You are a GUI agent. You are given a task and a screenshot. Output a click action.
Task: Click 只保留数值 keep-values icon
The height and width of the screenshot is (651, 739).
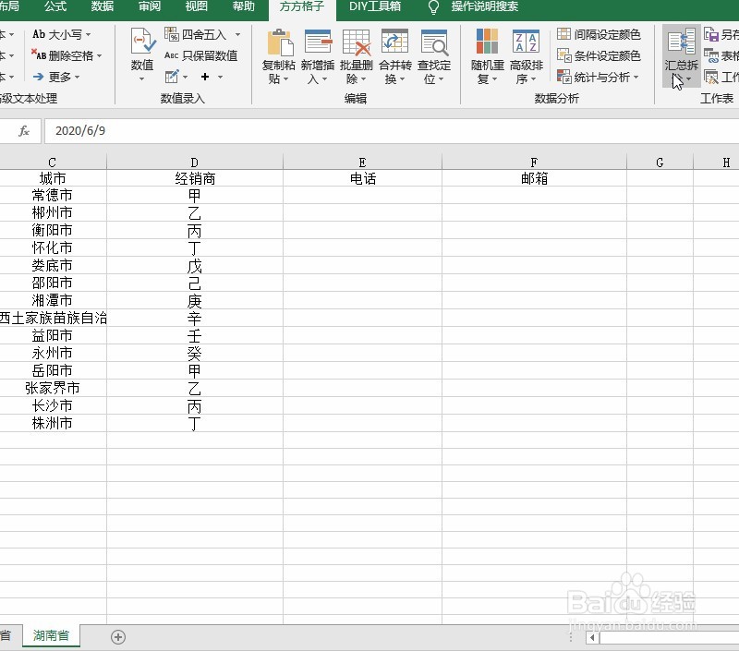tap(172, 55)
